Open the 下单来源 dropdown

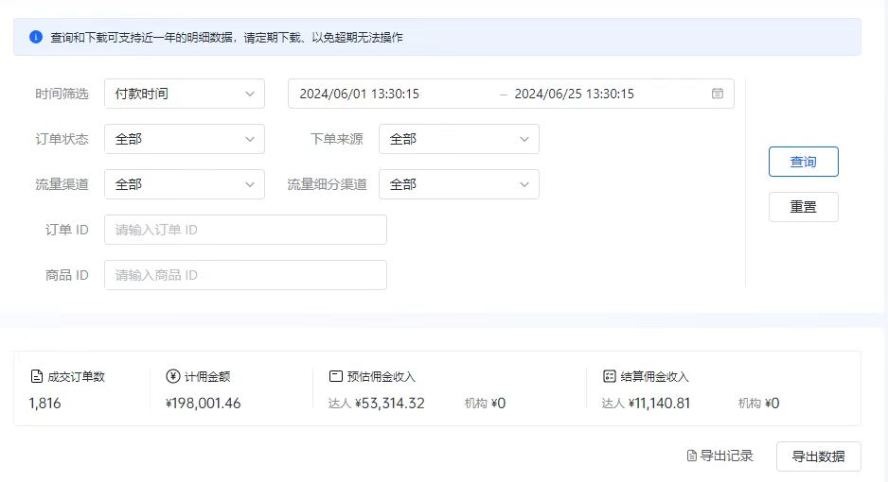[458, 139]
